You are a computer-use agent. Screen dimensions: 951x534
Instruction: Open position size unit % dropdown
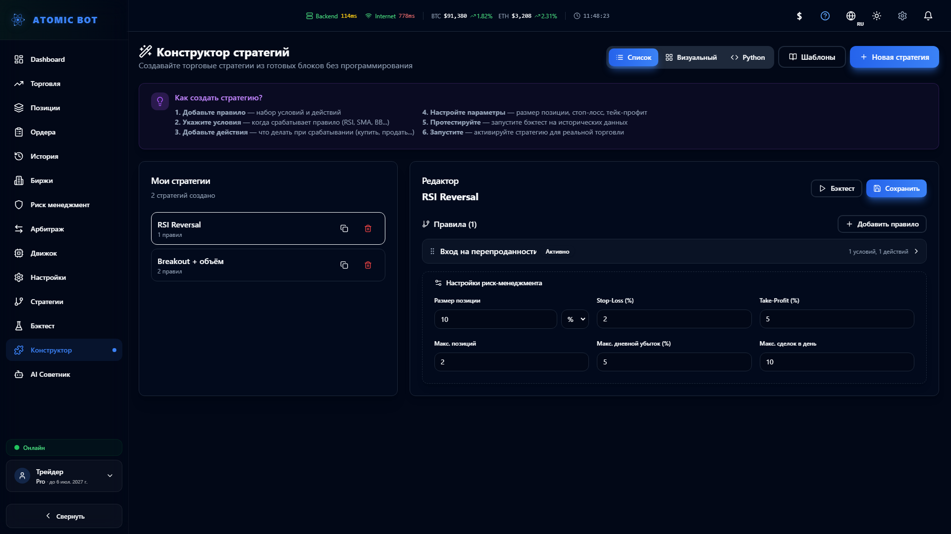(x=575, y=319)
